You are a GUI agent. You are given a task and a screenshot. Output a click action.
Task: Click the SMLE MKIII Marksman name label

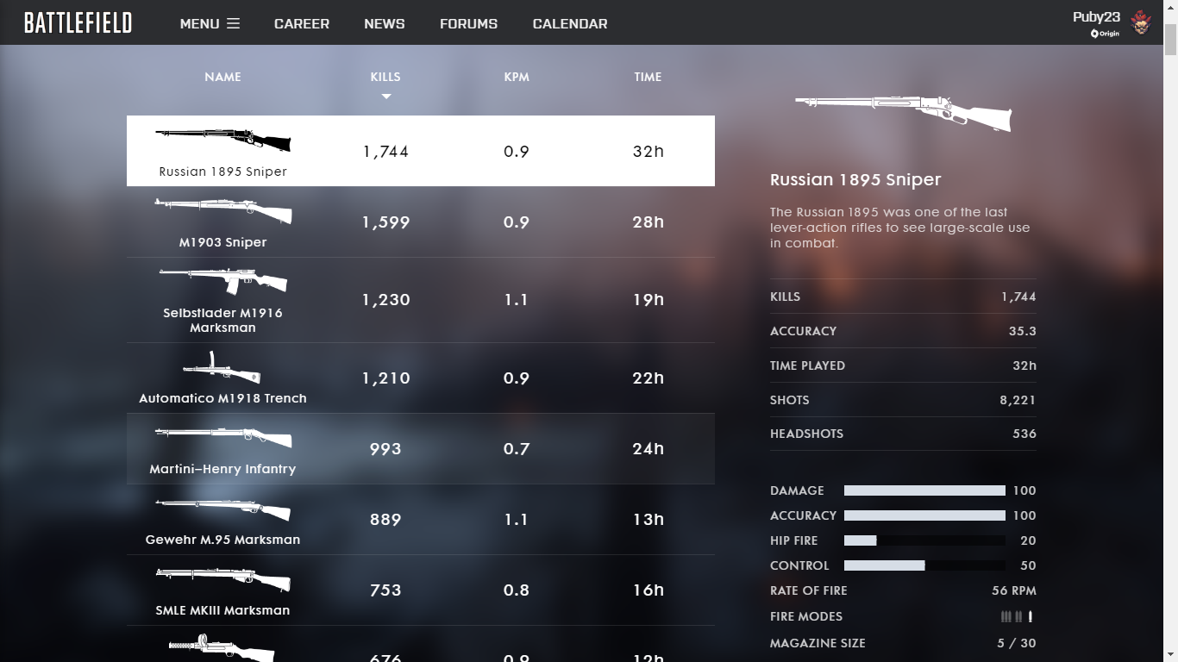pos(222,610)
